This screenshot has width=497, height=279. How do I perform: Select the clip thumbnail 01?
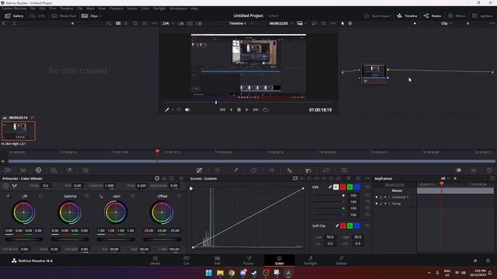click(x=19, y=131)
